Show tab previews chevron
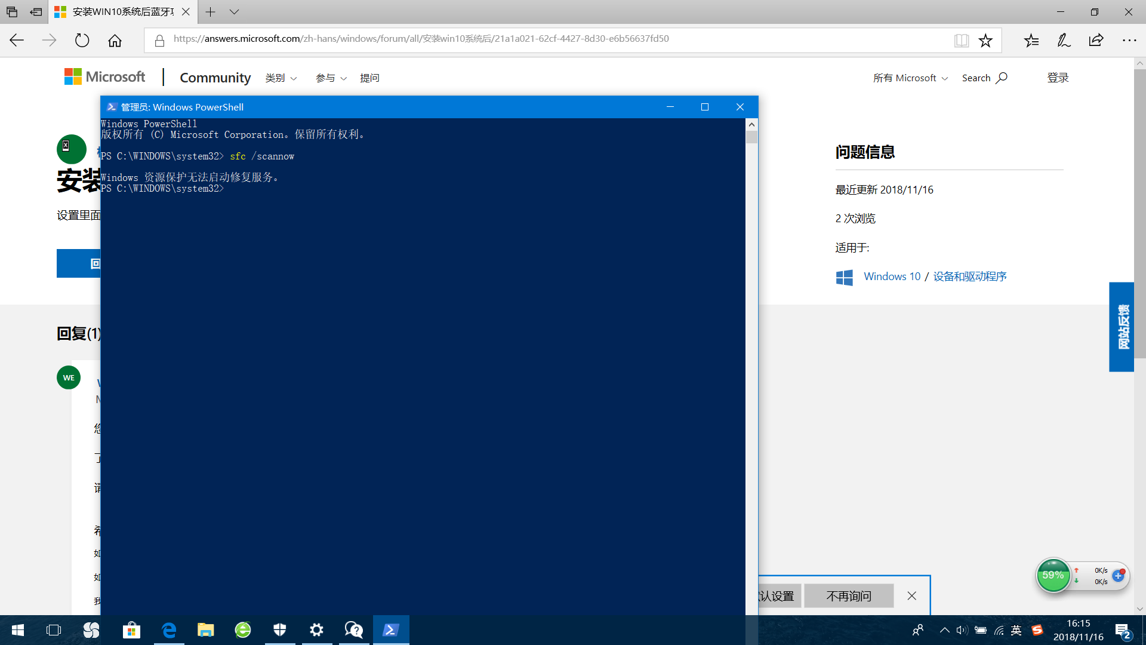The height and width of the screenshot is (645, 1146). point(234,12)
